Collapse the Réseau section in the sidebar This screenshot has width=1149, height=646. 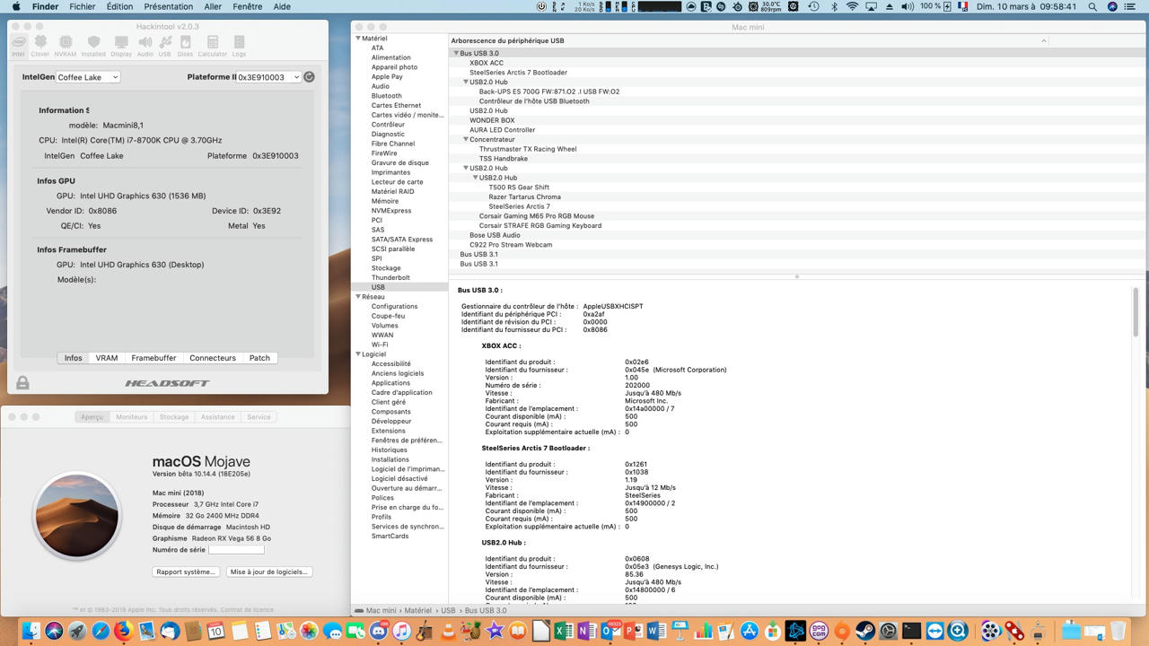357,297
